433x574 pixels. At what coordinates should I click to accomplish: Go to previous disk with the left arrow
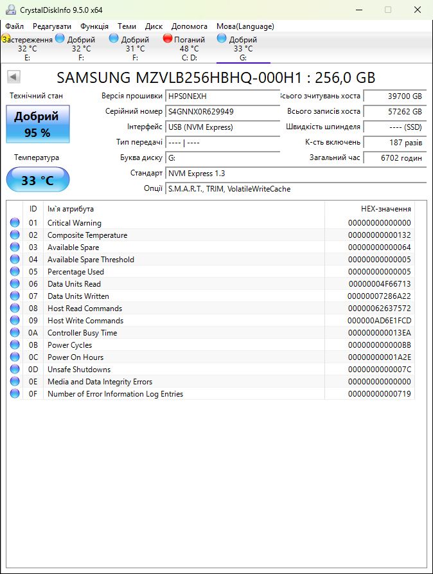point(13,77)
